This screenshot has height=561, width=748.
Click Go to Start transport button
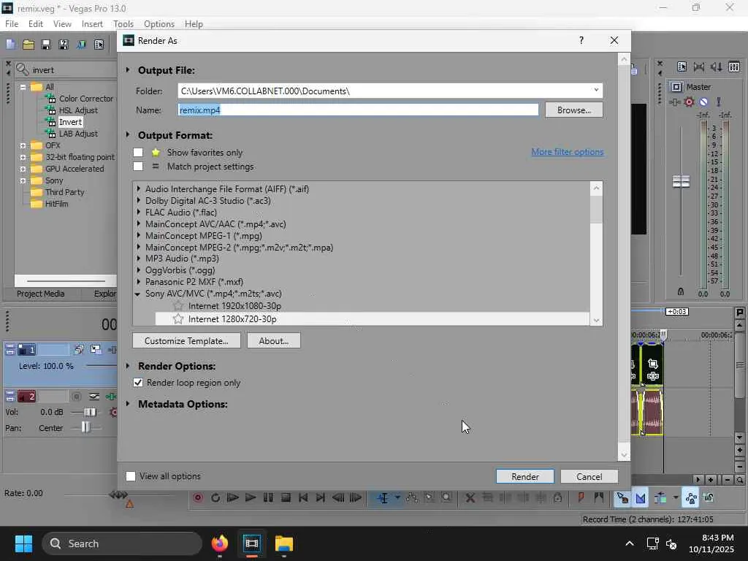(x=303, y=498)
